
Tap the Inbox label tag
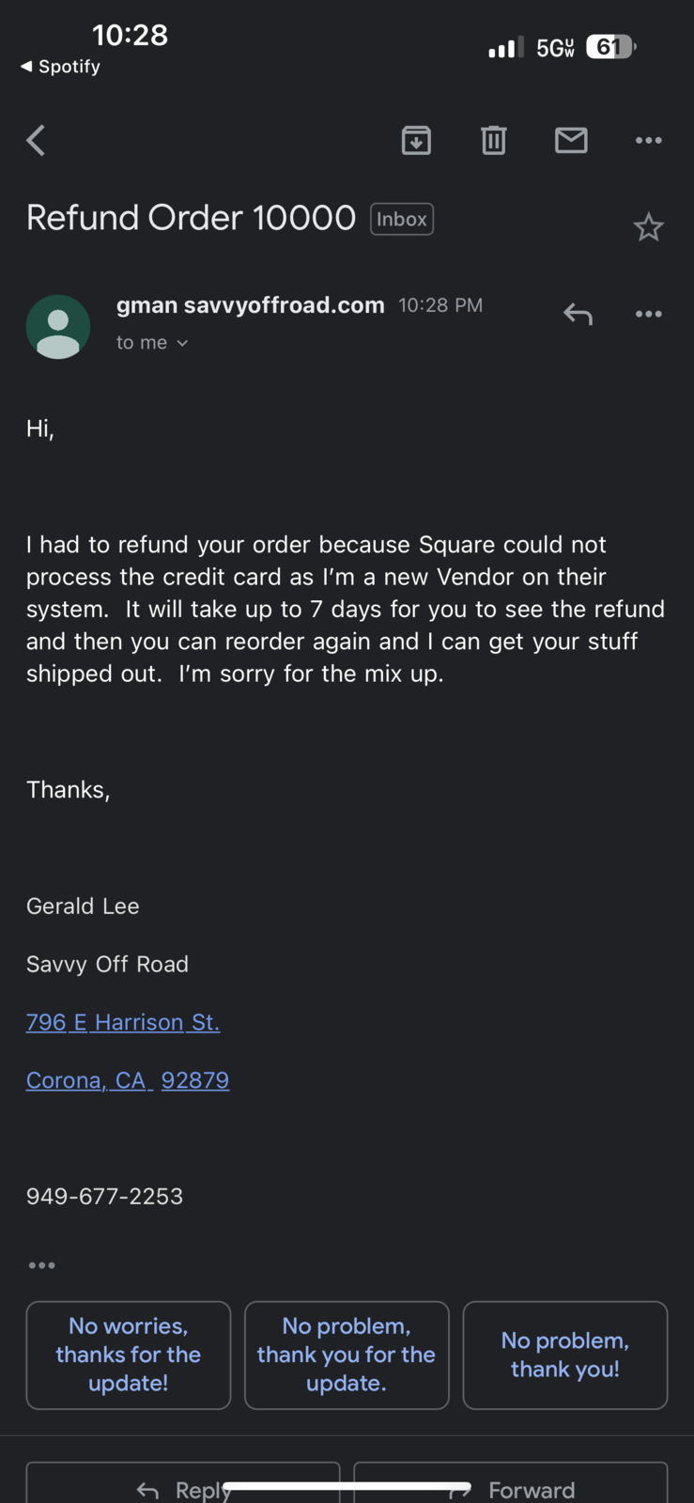(x=402, y=219)
